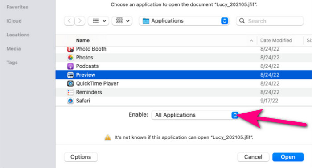Select the Safari row name

pos(83,101)
